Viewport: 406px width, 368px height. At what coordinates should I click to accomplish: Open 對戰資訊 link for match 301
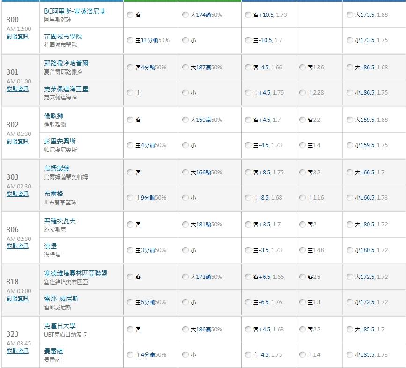[x=17, y=89]
